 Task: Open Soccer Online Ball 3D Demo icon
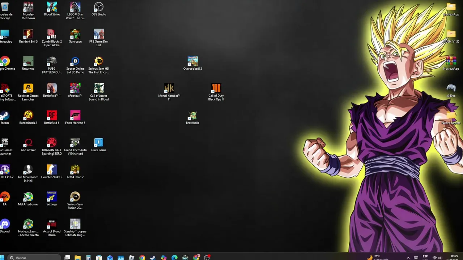tap(75, 65)
